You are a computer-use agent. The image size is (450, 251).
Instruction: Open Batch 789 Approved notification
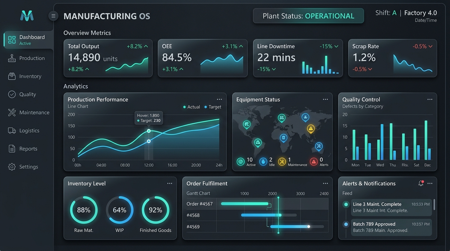391,227
